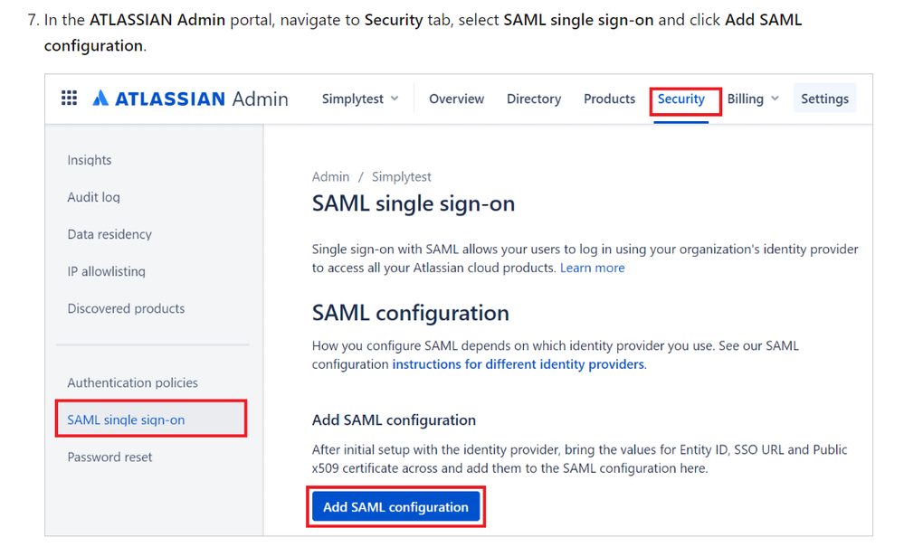Image resolution: width=904 pixels, height=556 pixels.
Task: Select the Security tab
Action: (x=680, y=99)
